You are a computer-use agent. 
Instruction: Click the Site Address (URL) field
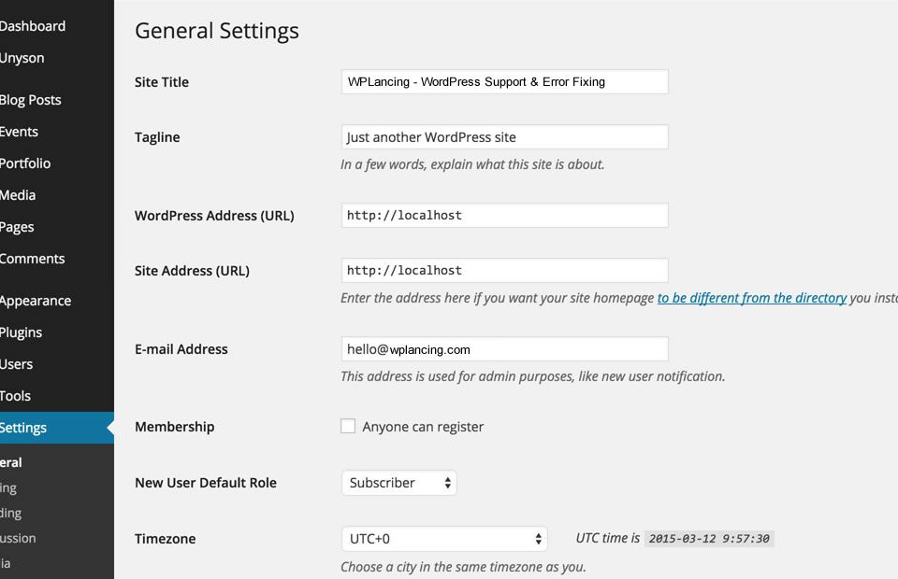[505, 271]
